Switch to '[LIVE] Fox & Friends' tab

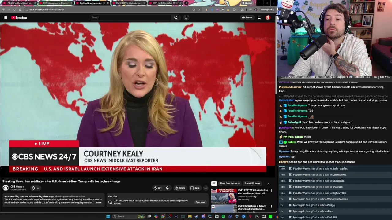click(x=165, y=3)
